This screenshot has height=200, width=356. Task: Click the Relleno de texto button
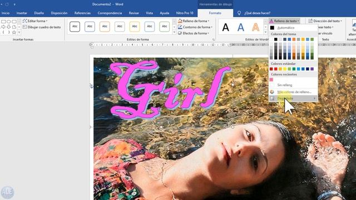[284, 21]
